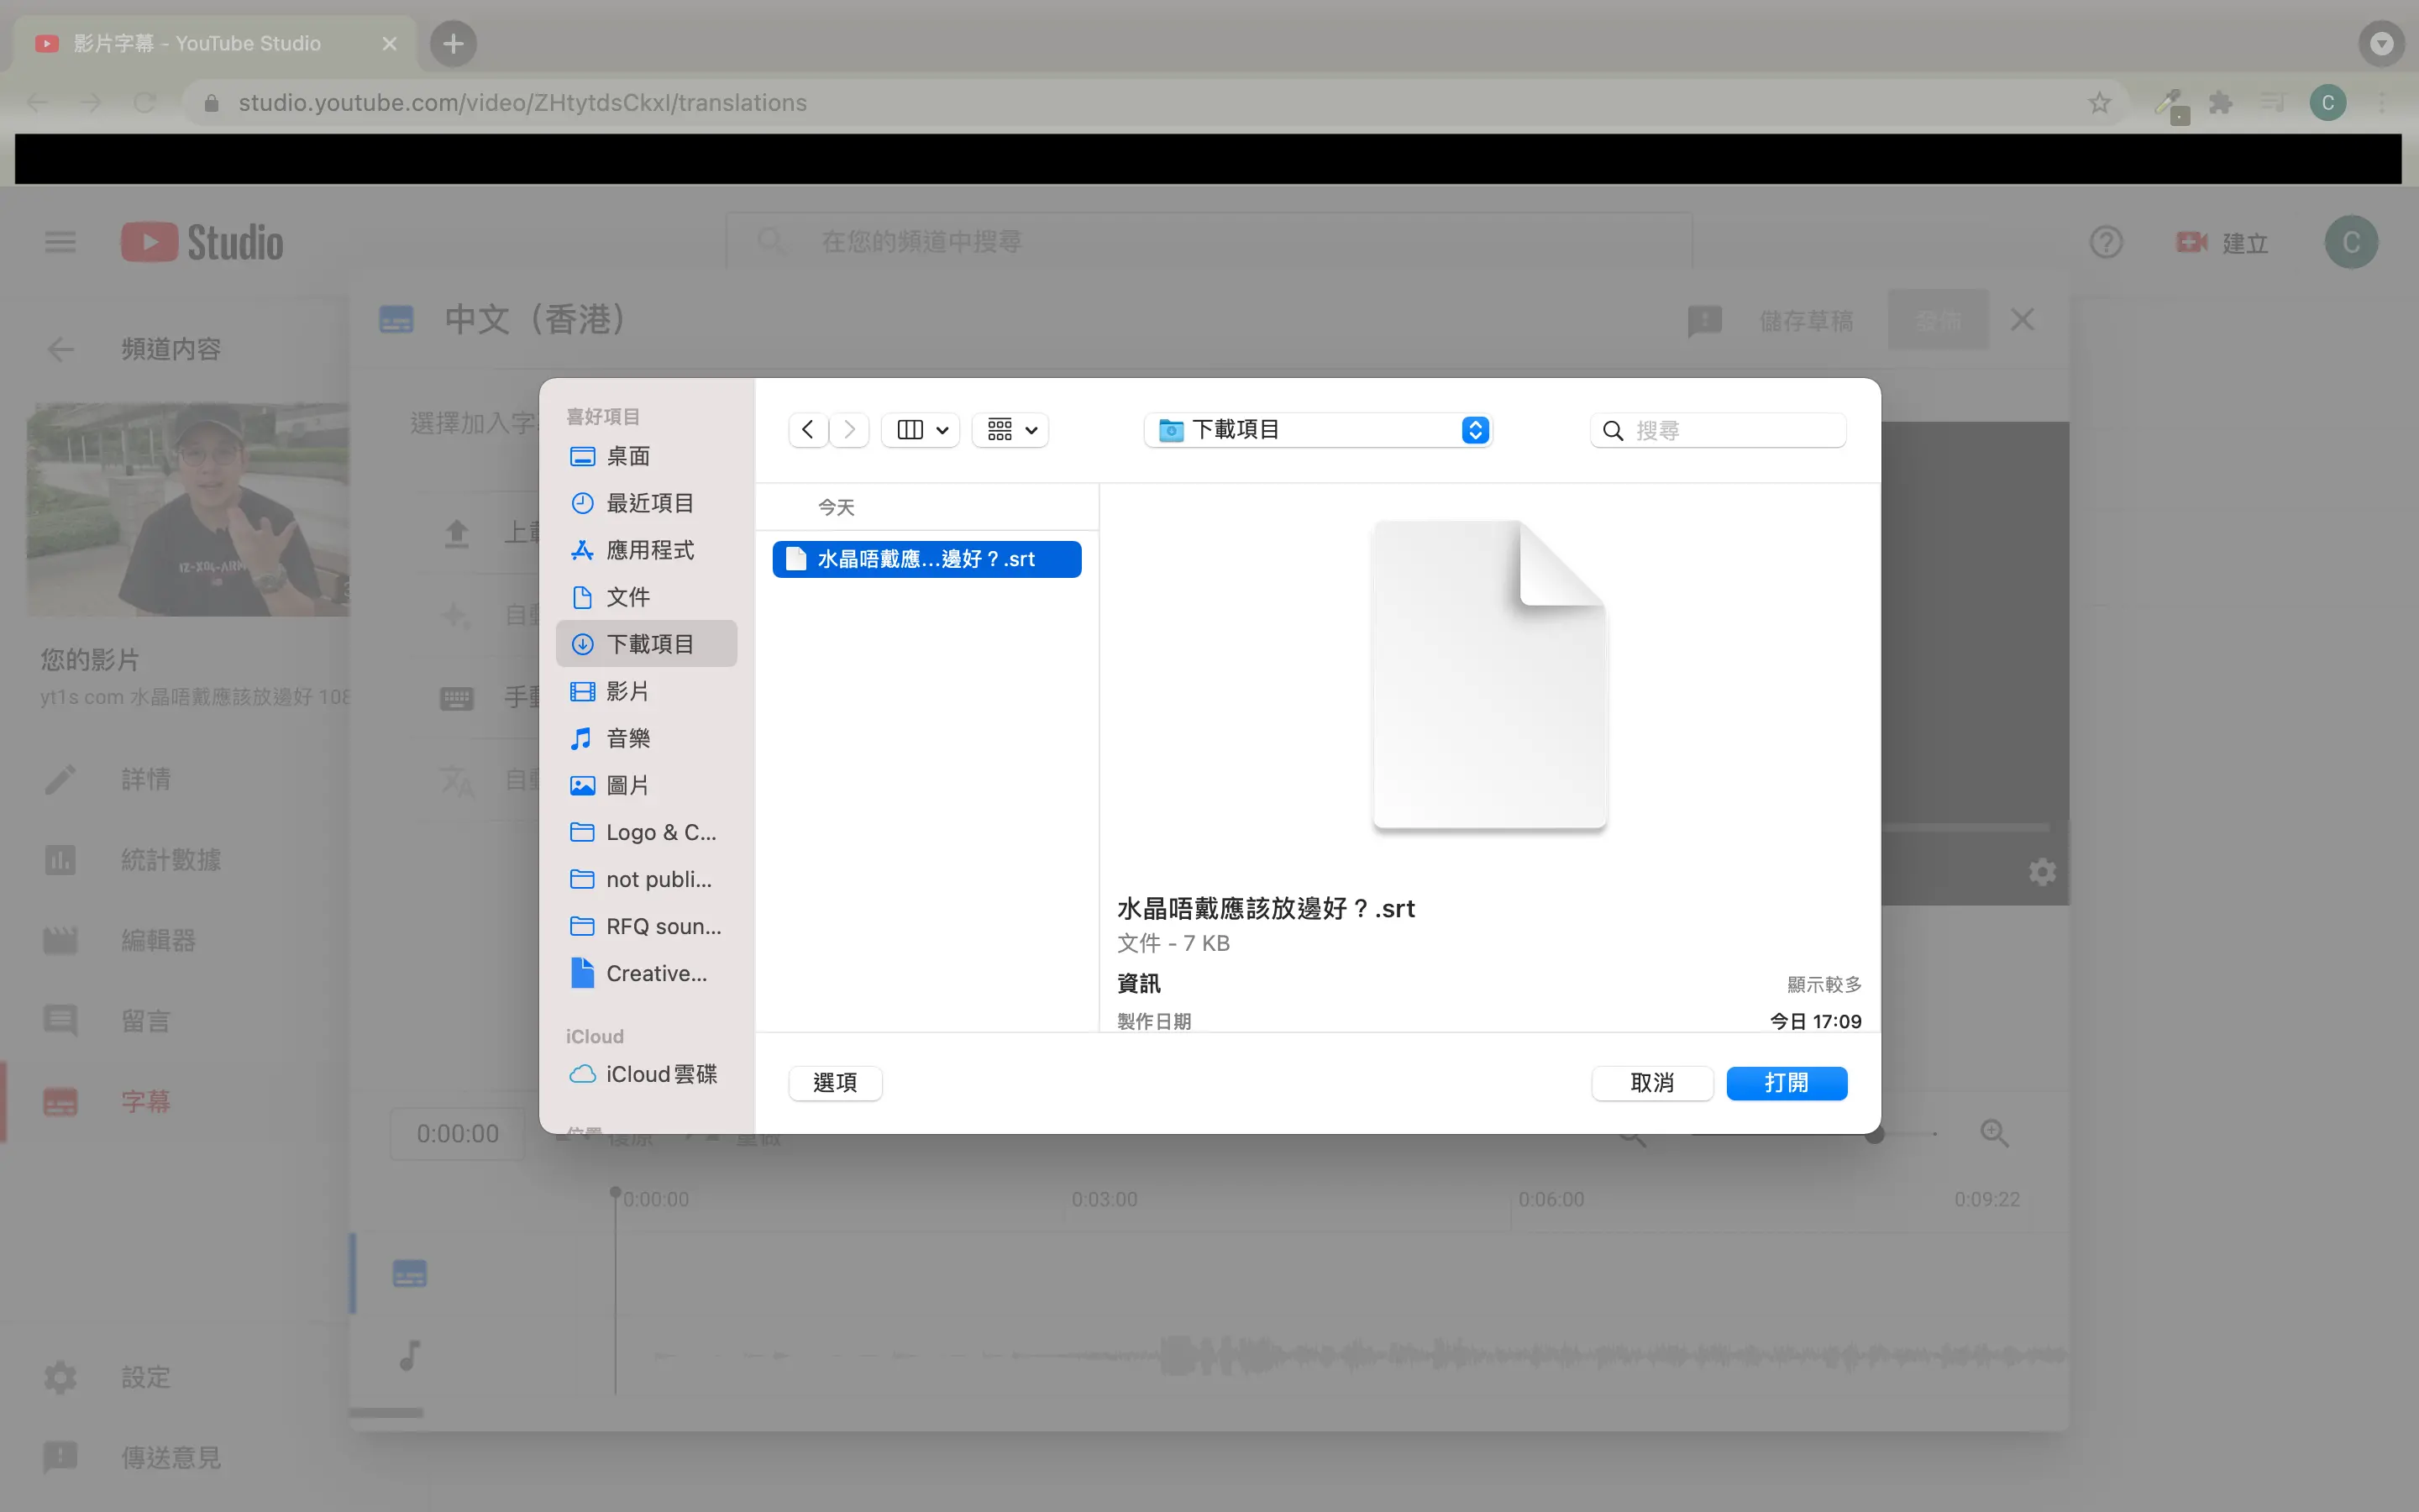This screenshot has height=1512, width=2419.
Task: Expand the 下載項目 location popup menu
Action: [x=1474, y=430]
